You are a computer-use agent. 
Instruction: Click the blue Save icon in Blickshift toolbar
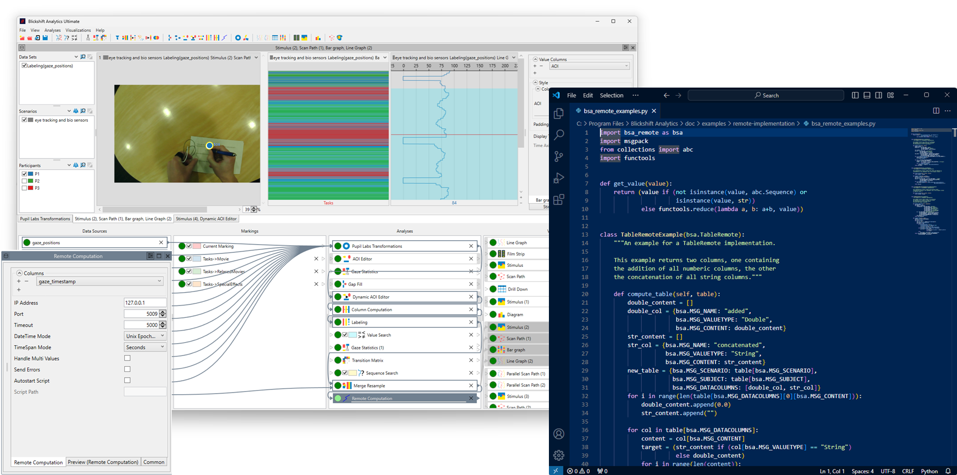[x=45, y=38]
